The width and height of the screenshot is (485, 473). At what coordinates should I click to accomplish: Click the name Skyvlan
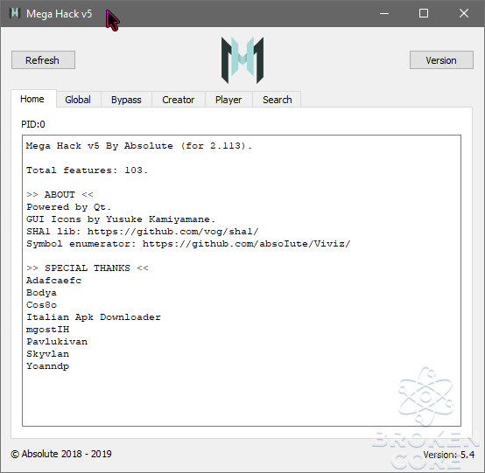[x=47, y=354]
